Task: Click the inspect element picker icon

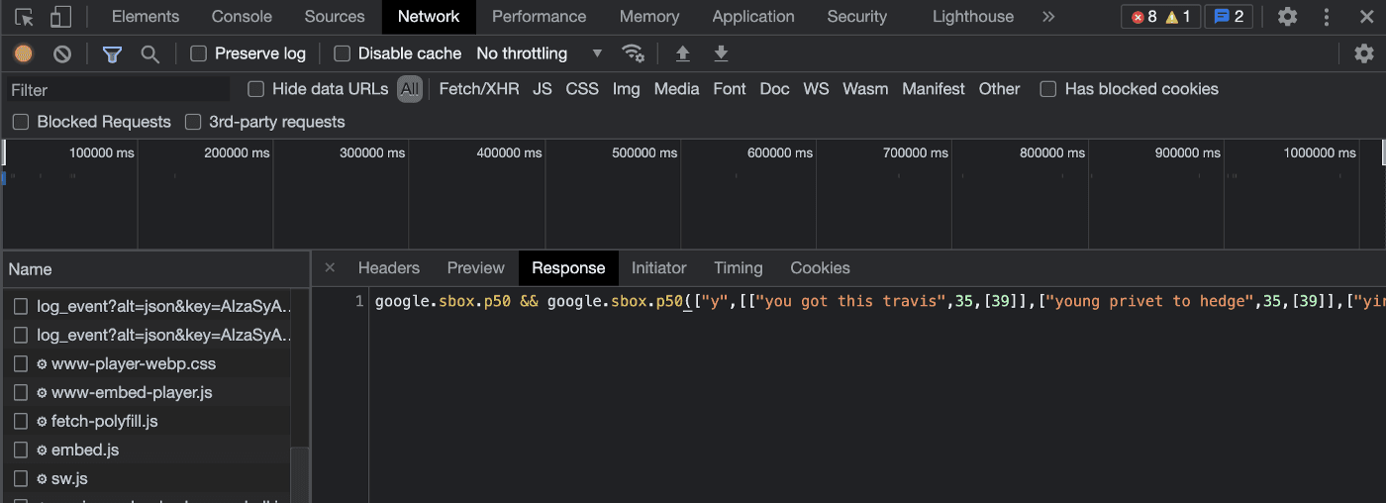Action: pos(25,17)
